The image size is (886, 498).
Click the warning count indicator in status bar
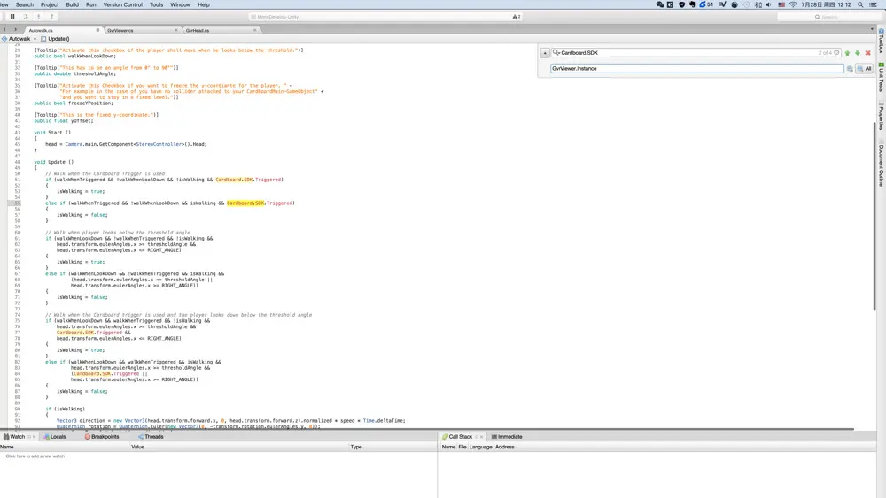[517, 16]
